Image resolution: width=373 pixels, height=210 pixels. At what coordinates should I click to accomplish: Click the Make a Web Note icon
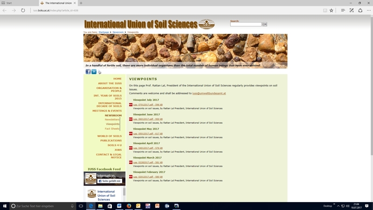click(x=352, y=10)
